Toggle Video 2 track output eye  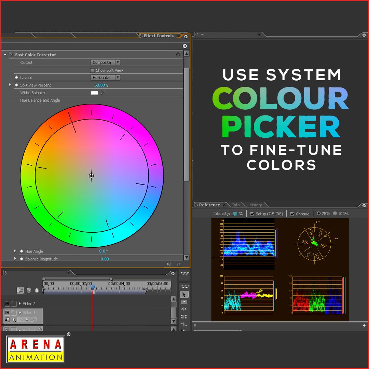7,304
